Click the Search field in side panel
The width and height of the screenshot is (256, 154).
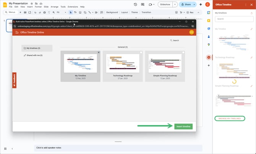[x=234, y=19]
